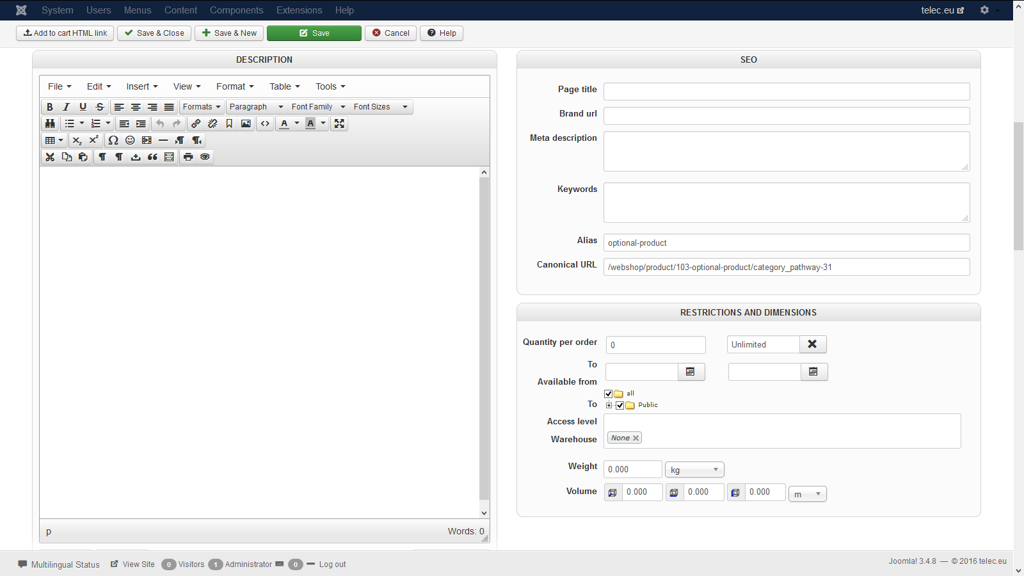1024x576 pixels.
Task: Open the View Site link
Action: pyautogui.click(x=132, y=564)
